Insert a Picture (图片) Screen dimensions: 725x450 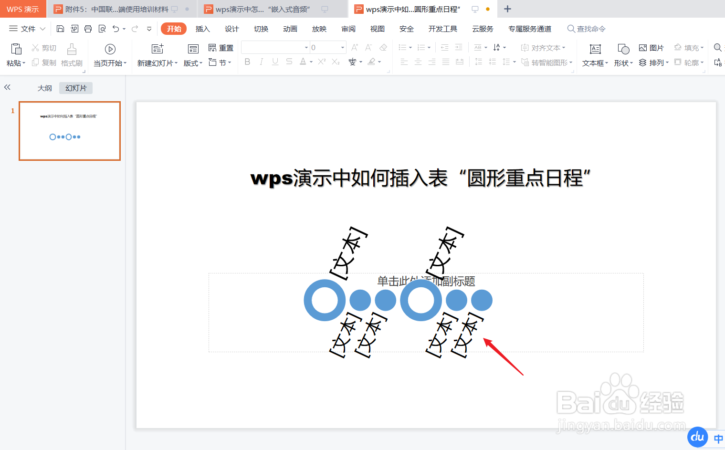(651, 48)
